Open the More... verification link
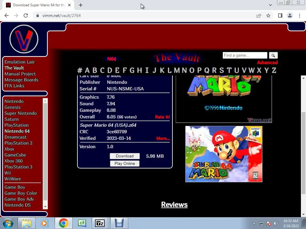This screenshot has width=306, height=229. click(163, 138)
